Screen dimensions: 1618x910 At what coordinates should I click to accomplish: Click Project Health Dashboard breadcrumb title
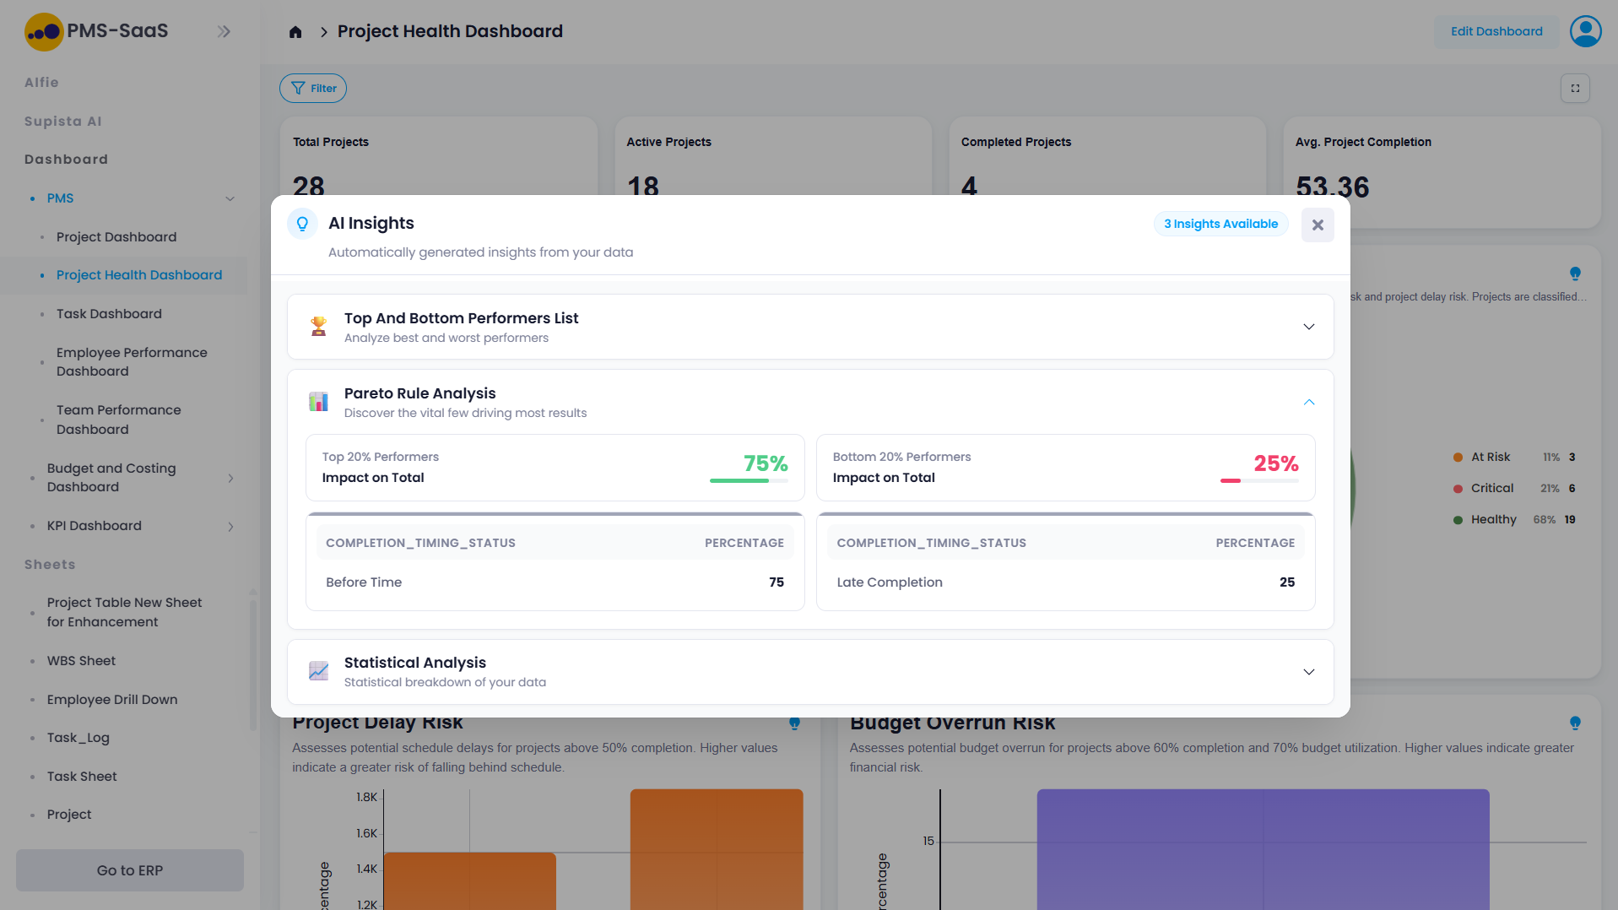pos(450,31)
